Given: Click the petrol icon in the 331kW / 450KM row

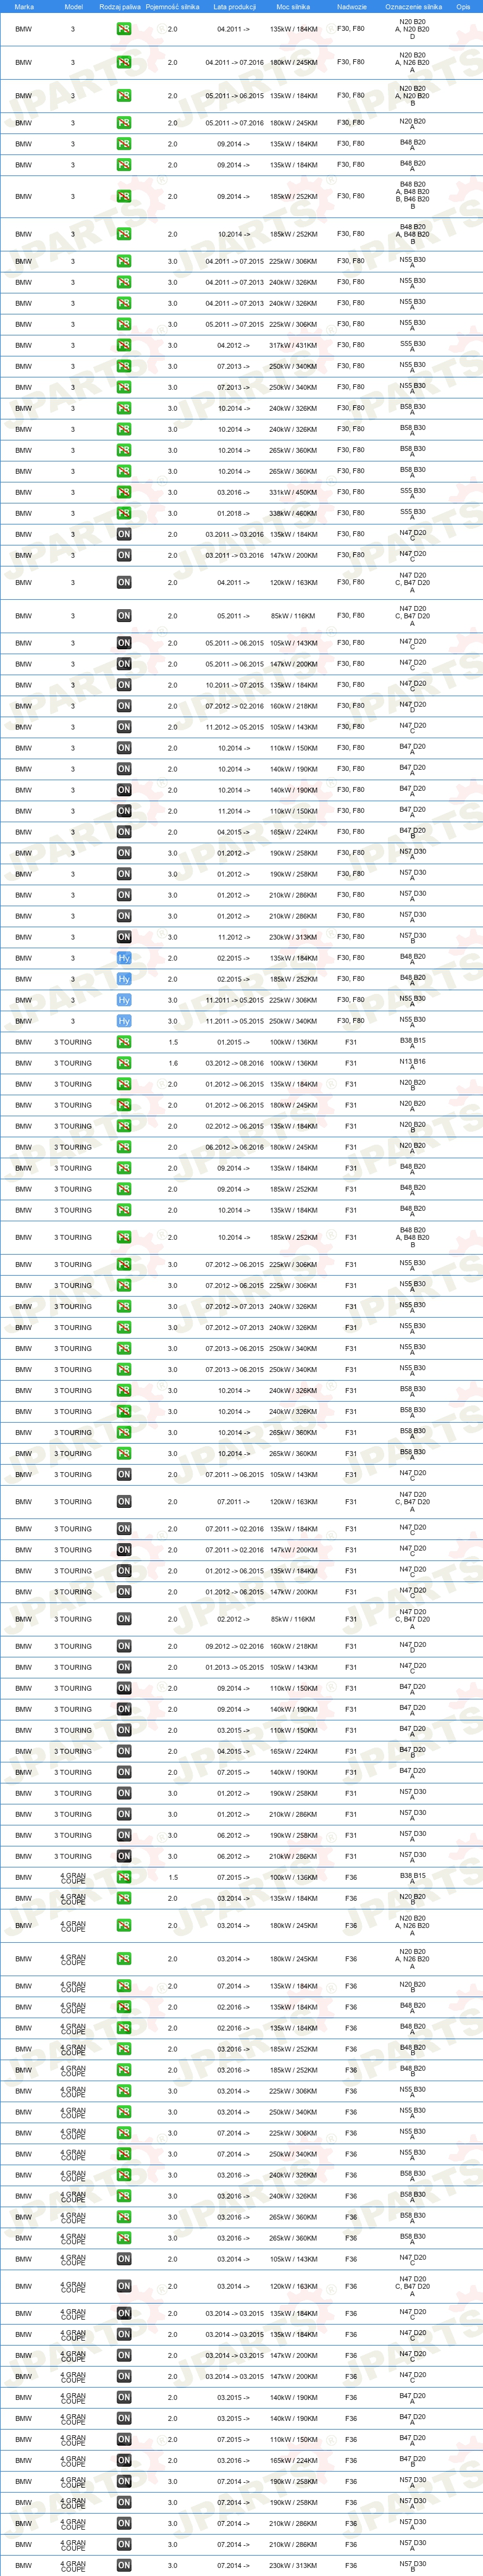Looking at the screenshot, I should point(124,492).
